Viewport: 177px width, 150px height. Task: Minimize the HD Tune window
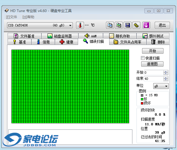149,11
